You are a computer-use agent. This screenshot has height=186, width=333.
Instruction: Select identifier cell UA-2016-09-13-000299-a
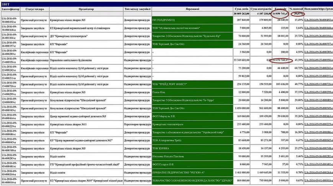click(11, 92)
